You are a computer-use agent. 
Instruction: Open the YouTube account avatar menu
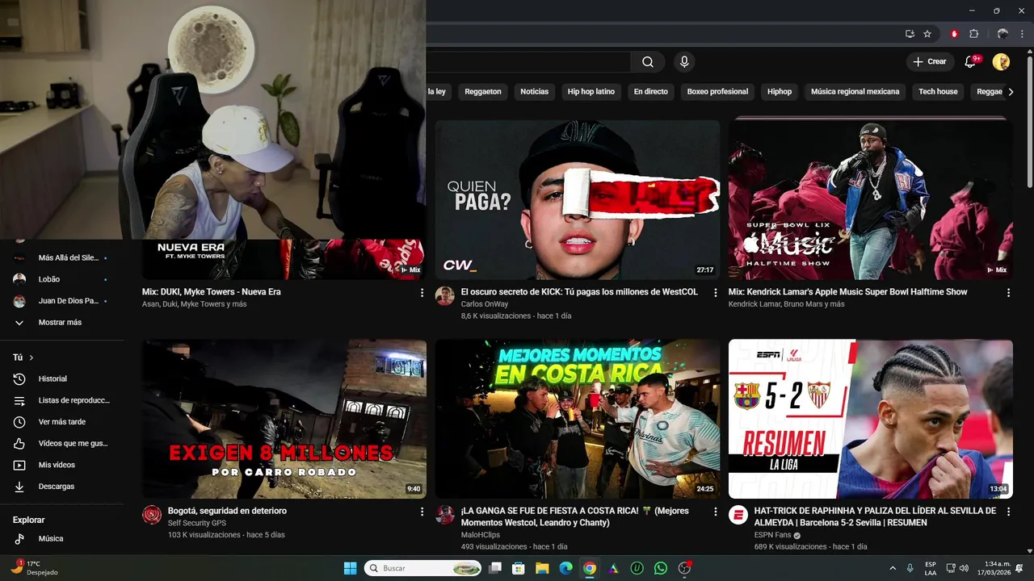coord(1001,62)
